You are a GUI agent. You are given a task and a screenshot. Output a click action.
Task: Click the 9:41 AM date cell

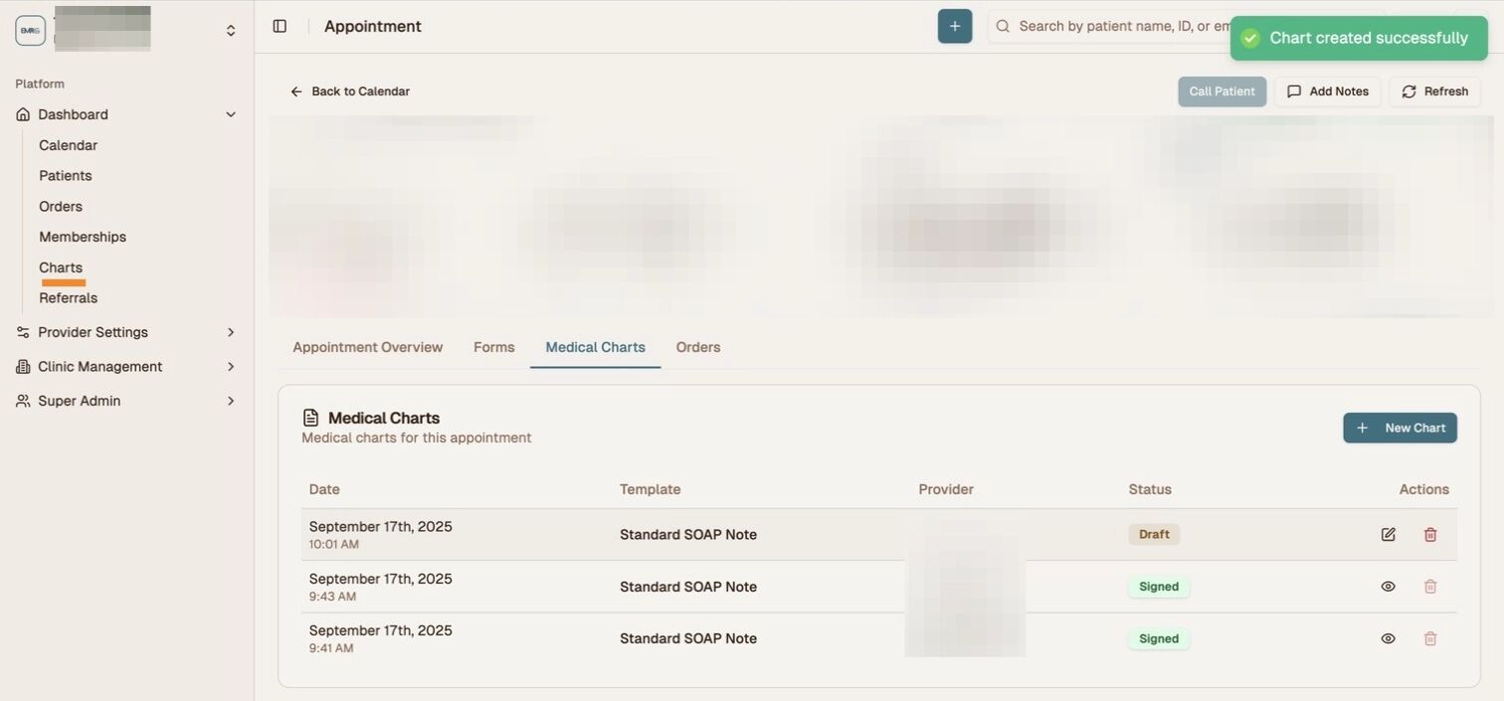point(381,638)
